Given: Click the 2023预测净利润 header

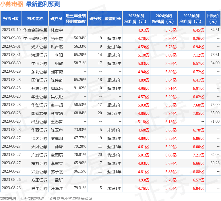Looking at the screenshot, I should pos(136,18).
